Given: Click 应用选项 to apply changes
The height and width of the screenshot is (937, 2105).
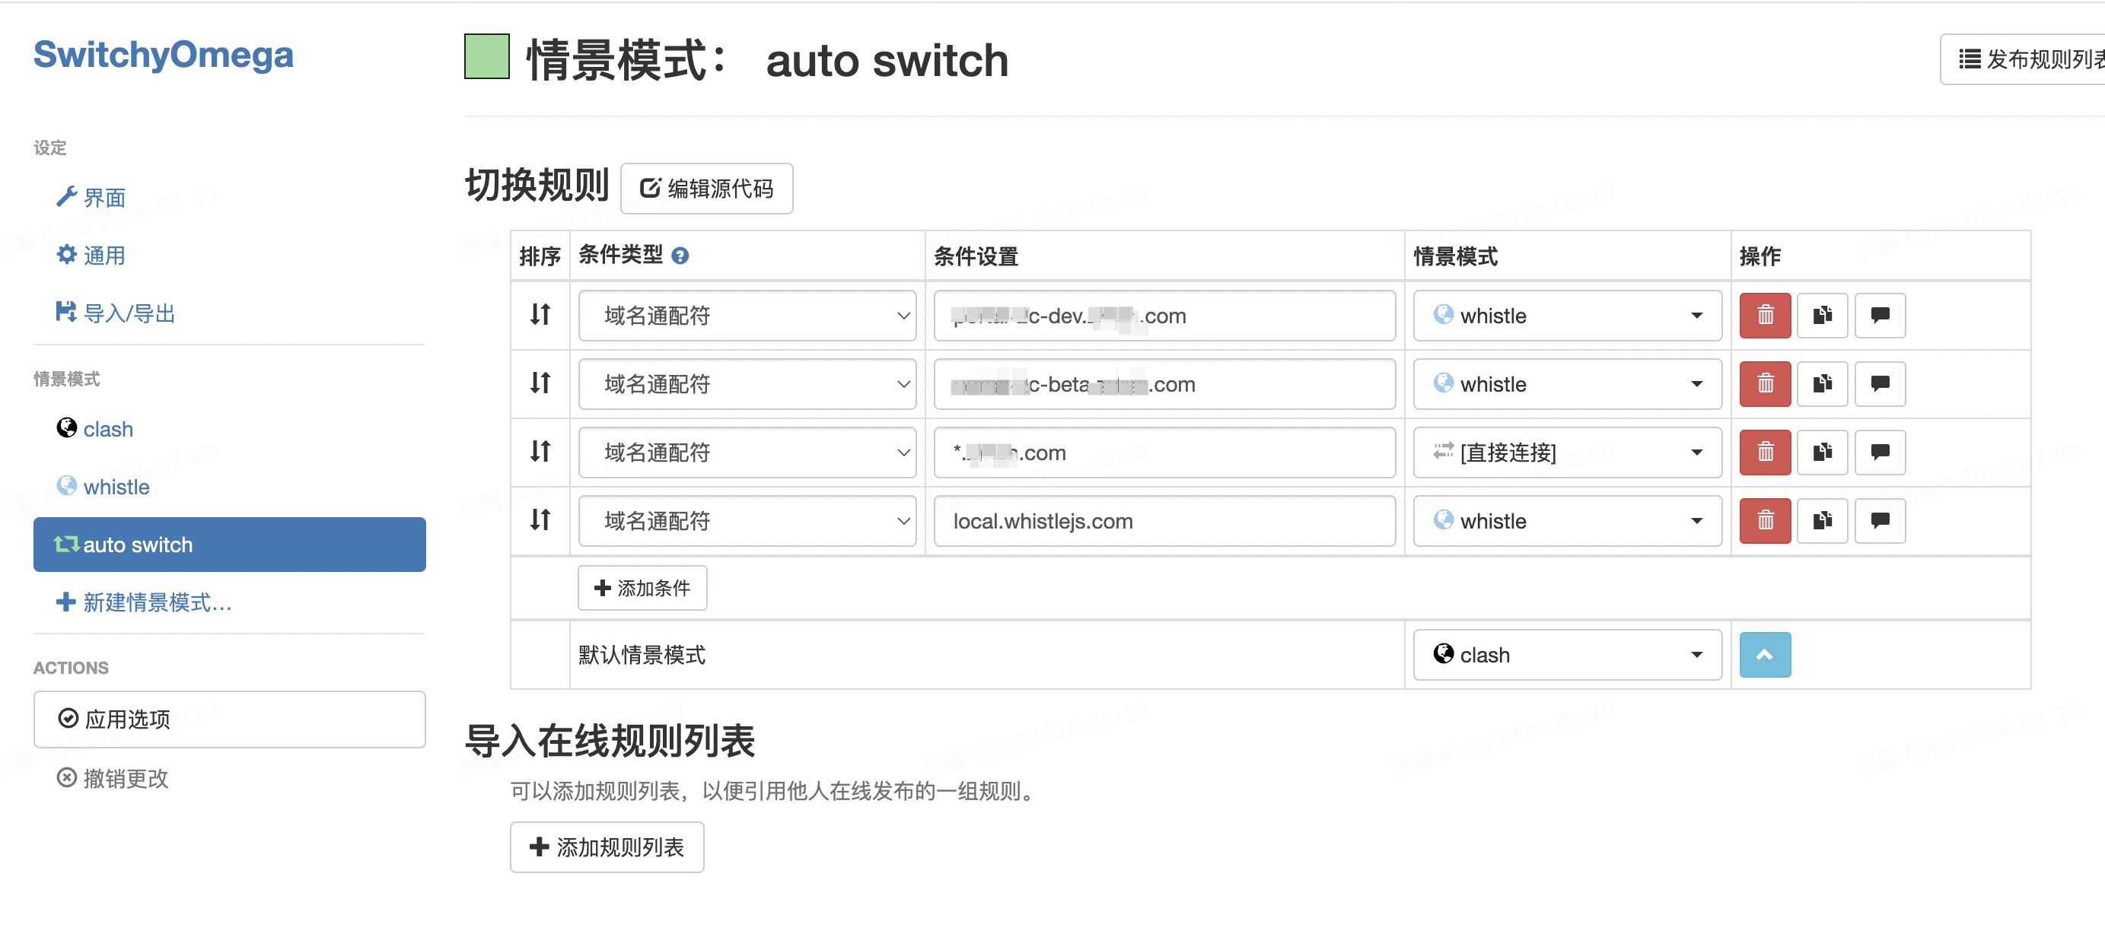Looking at the screenshot, I should click(230, 719).
